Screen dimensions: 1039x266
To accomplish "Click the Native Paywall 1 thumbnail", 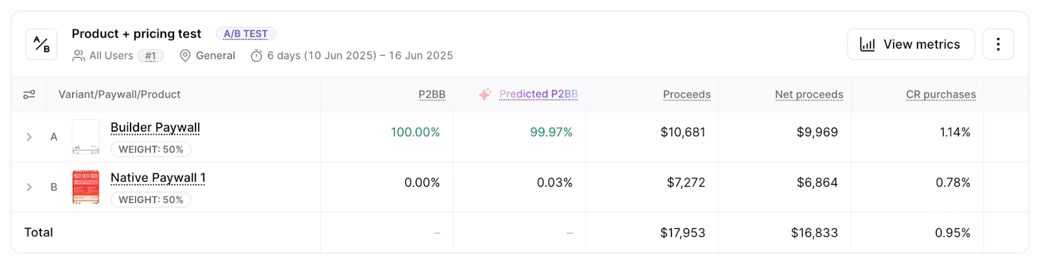I will tap(86, 187).
